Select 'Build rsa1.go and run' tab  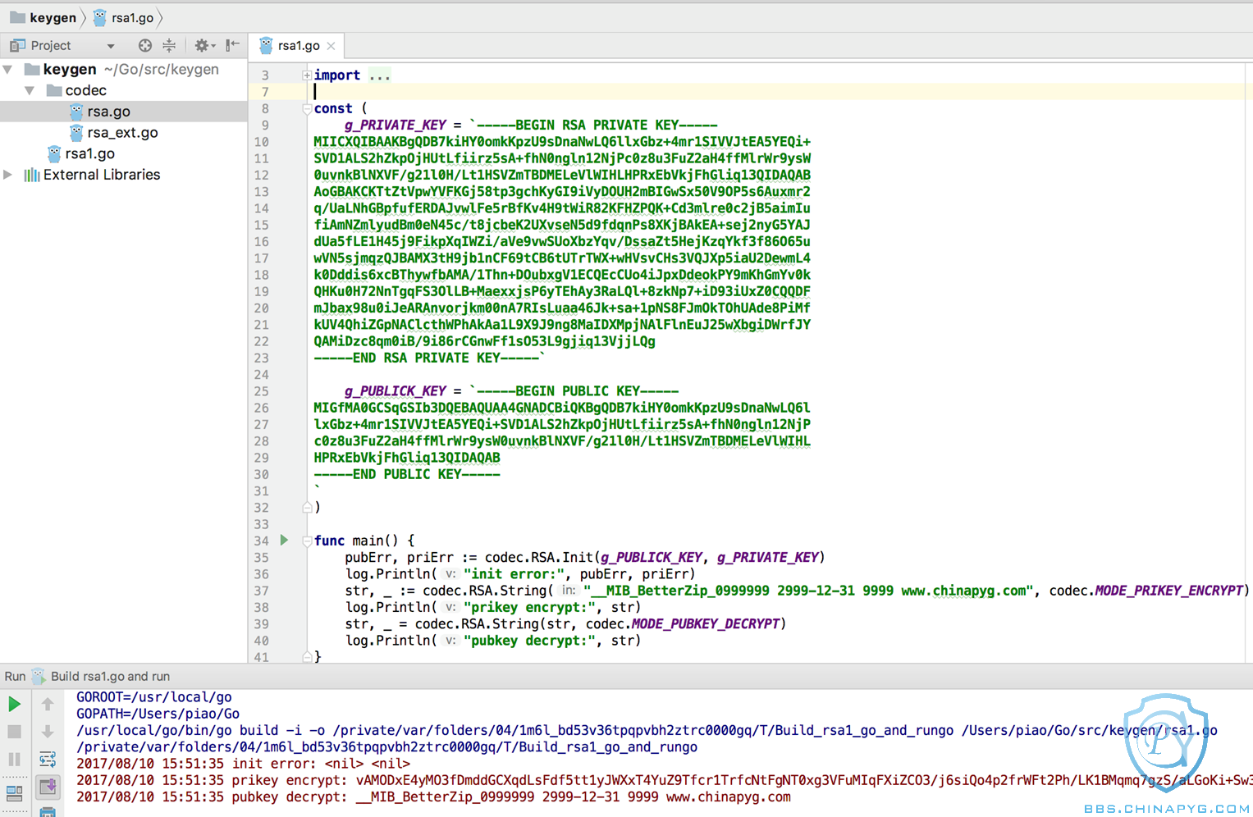click(x=110, y=676)
